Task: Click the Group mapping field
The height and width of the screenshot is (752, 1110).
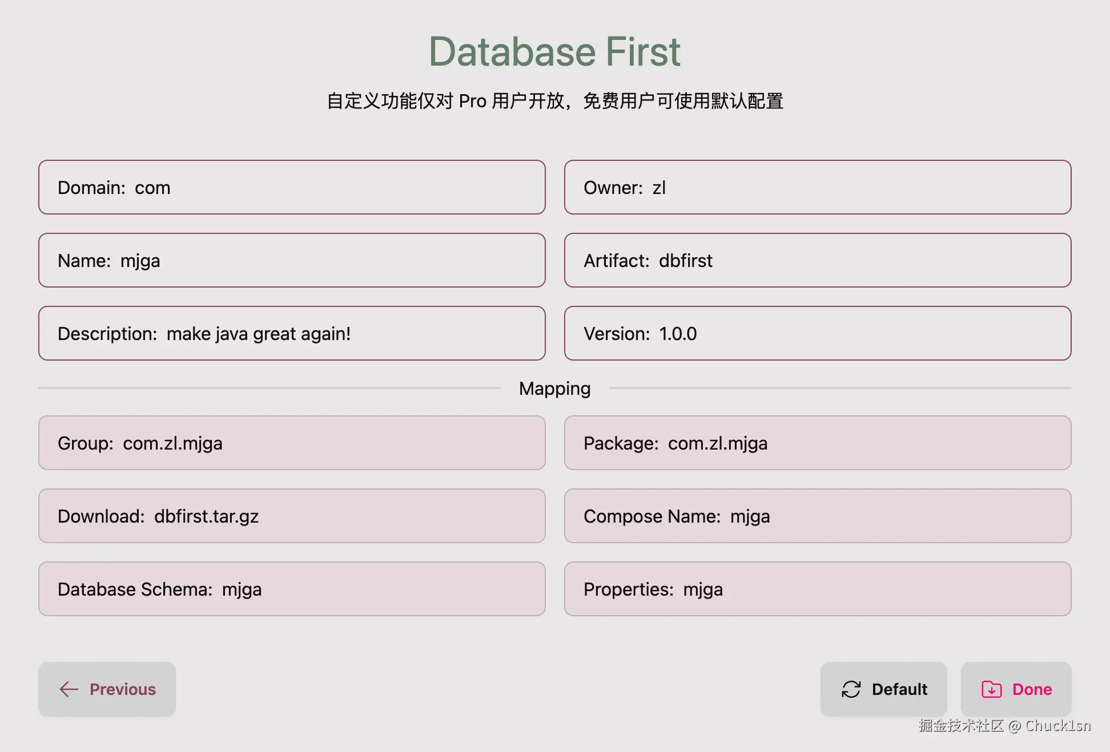Action: click(x=292, y=443)
